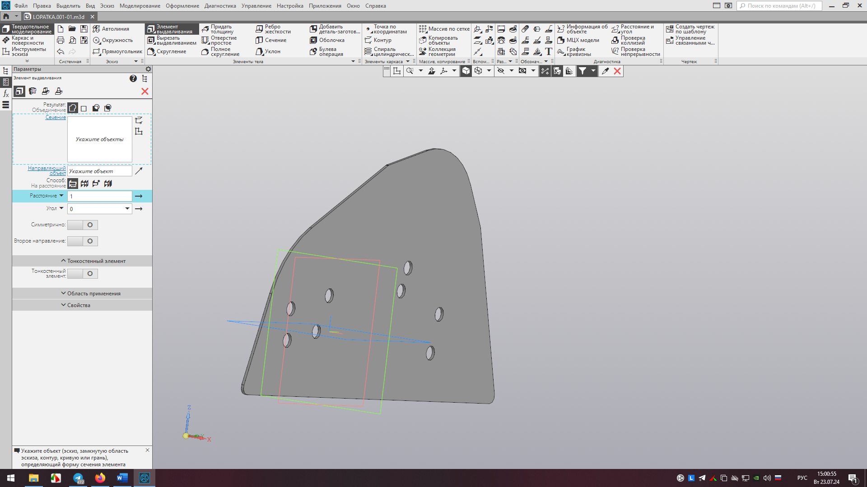Image resolution: width=867 pixels, height=487 pixels.
Task: Turn on the Тонкостенный элемент switch
Action: pos(83,274)
